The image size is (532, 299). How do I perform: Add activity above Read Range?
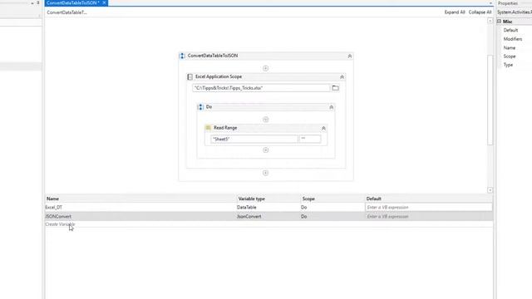pyautogui.click(x=266, y=120)
